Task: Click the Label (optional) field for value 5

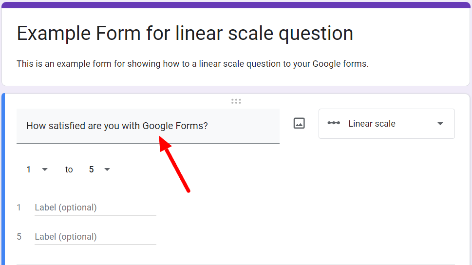Action: pos(95,237)
